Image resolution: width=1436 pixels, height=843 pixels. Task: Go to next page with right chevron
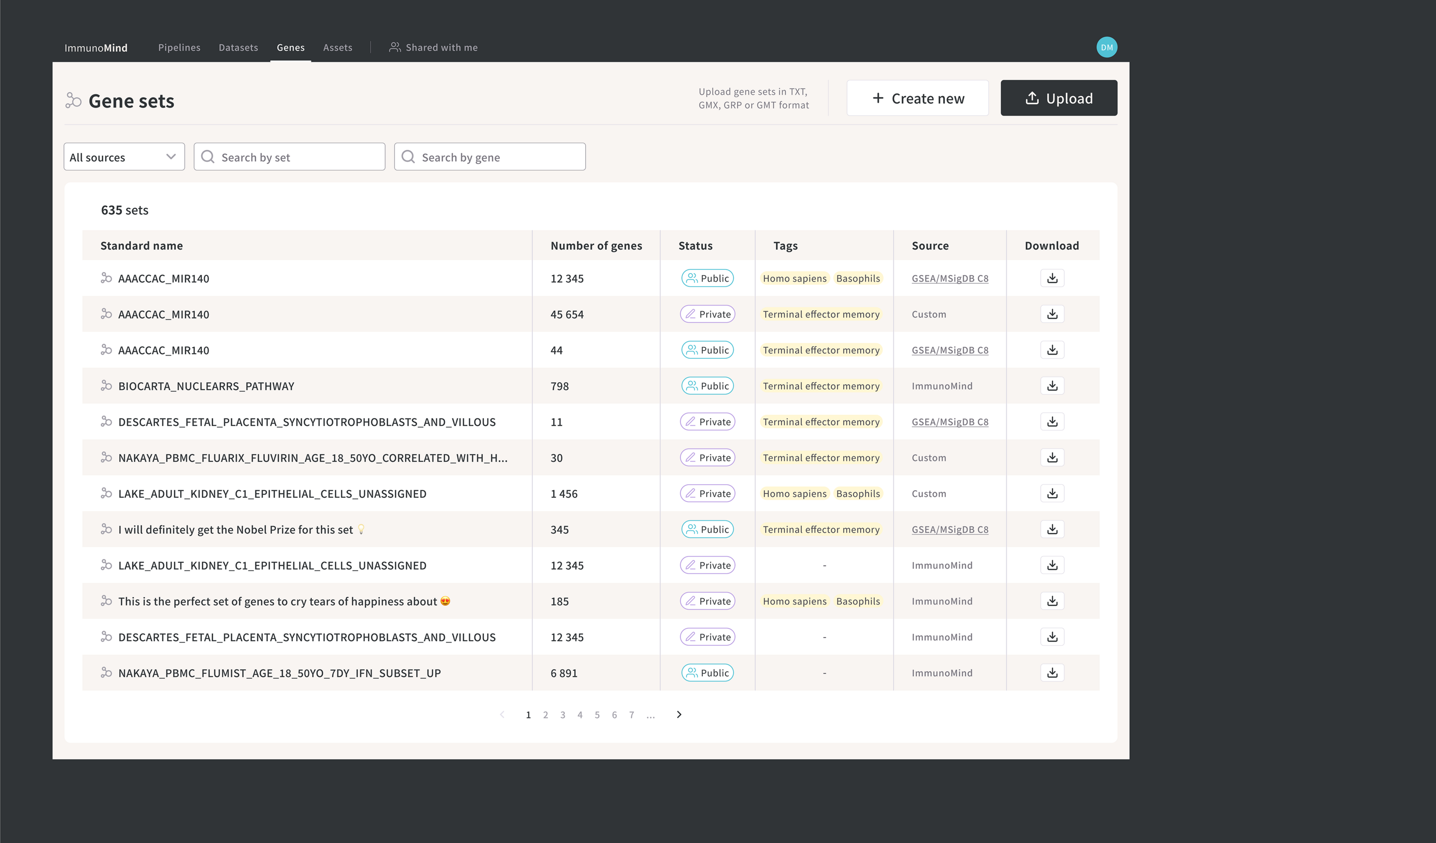pos(679,714)
